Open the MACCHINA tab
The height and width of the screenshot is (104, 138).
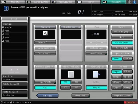(13, 2)
